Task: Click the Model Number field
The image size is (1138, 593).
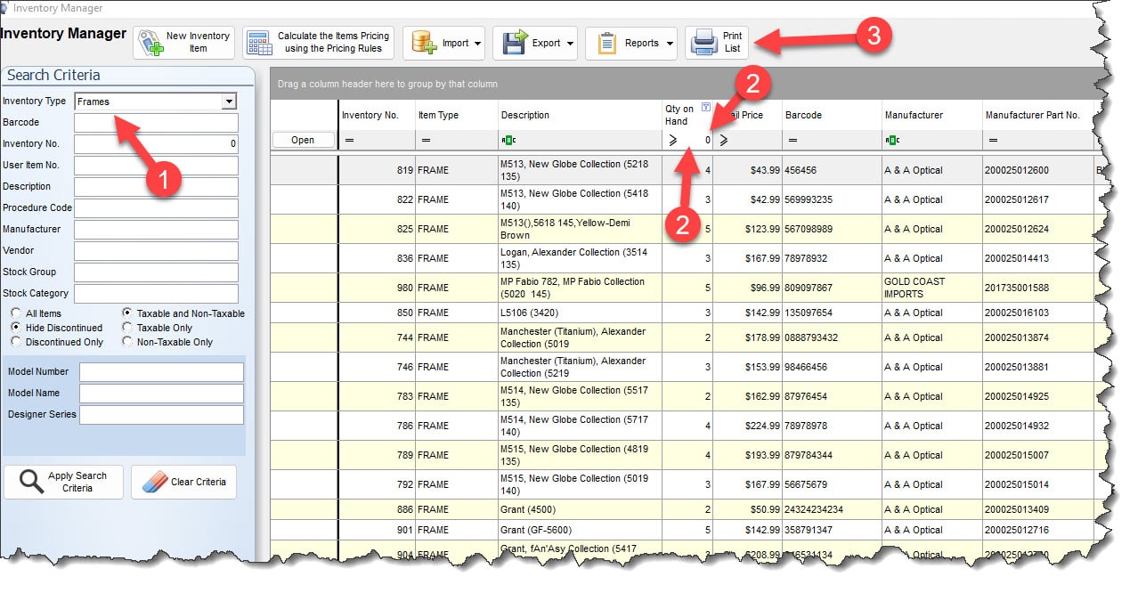Action: tap(161, 372)
